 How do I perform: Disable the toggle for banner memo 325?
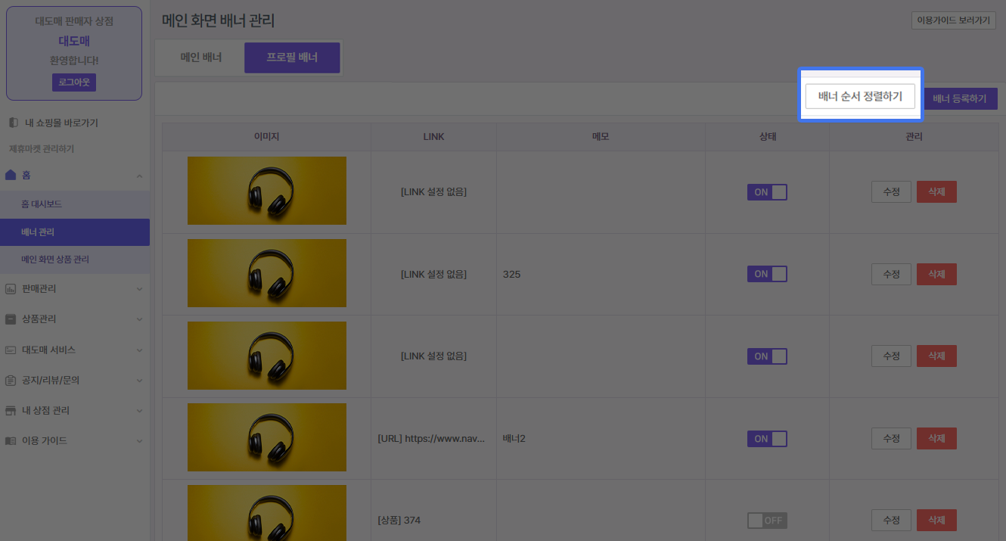tap(767, 274)
